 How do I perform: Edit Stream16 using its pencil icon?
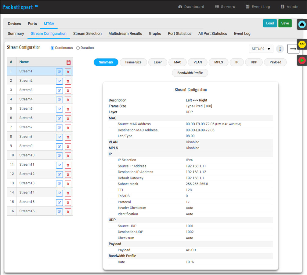(59, 212)
